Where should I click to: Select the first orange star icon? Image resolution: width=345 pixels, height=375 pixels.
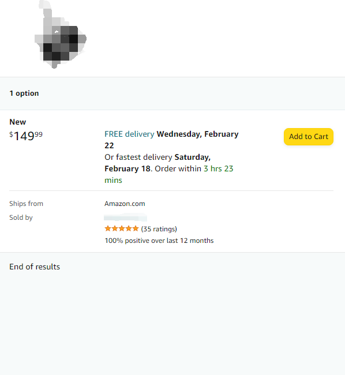(108, 228)
